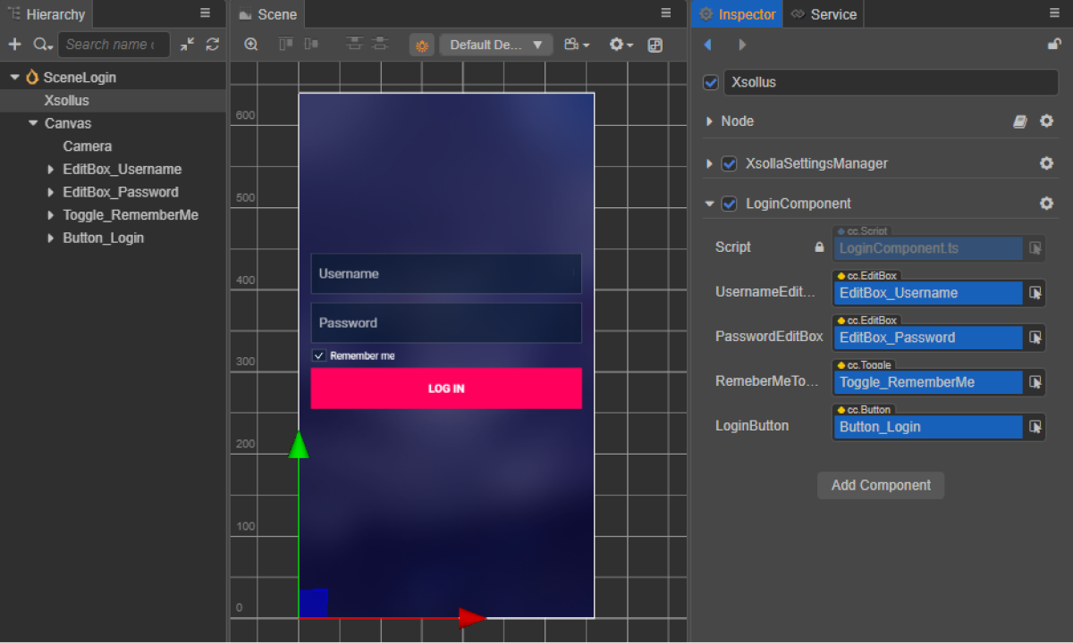Click the Add Component button
This screenshot has height=643, width=1073.
click(881, 485)
